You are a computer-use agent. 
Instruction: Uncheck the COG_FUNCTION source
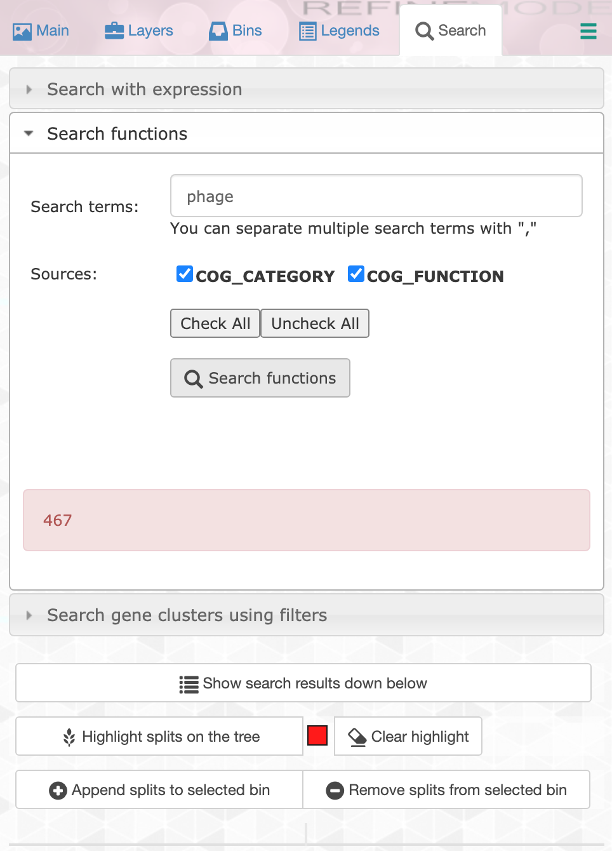356,274
